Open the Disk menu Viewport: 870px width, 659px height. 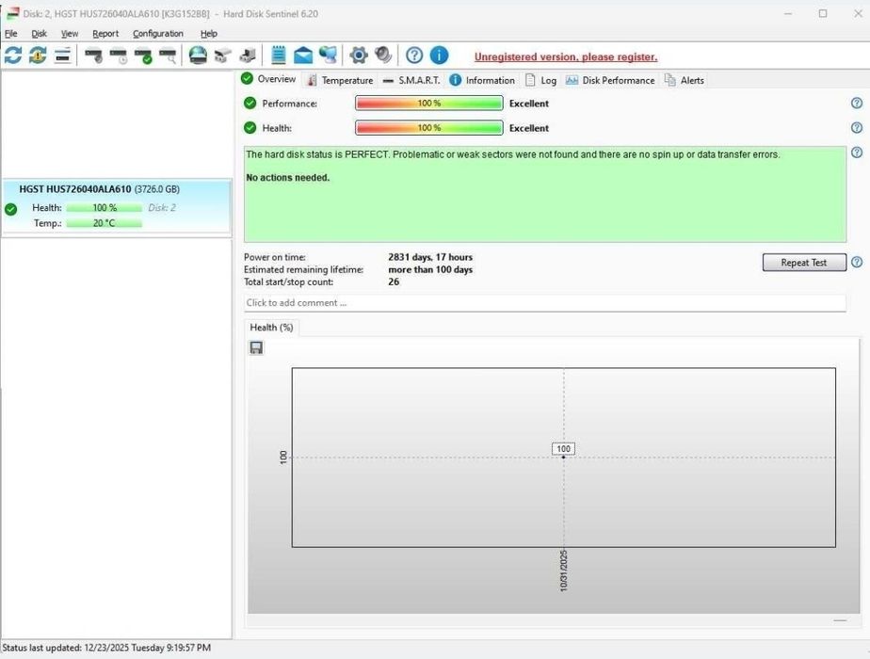coord(39,33)
